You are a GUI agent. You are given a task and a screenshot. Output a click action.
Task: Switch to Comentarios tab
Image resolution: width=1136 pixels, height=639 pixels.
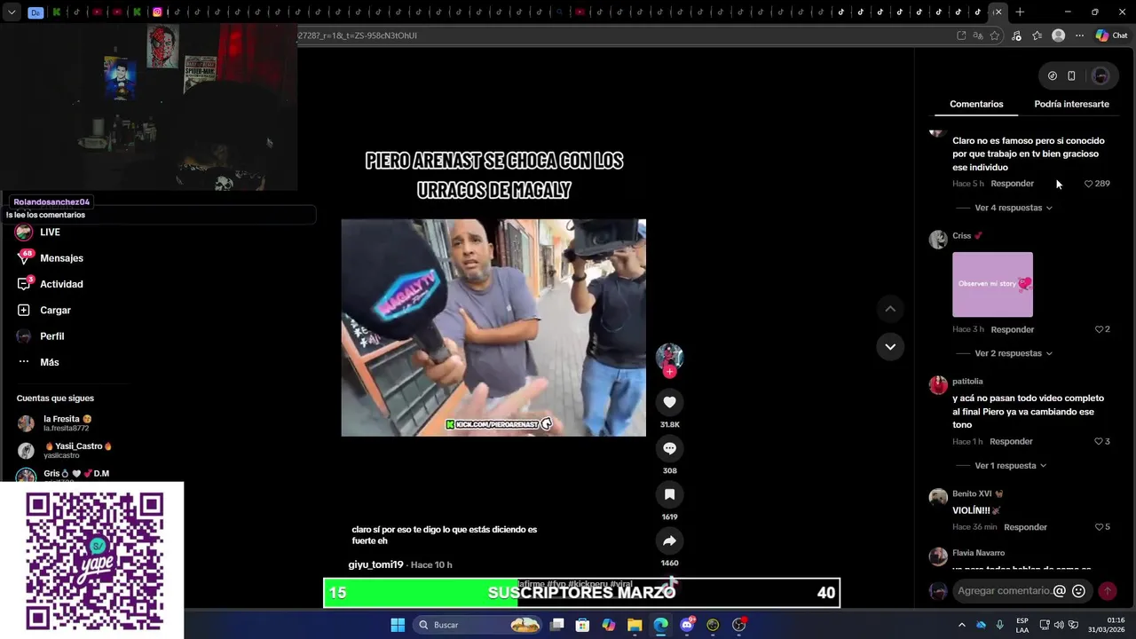click(976, 104)
